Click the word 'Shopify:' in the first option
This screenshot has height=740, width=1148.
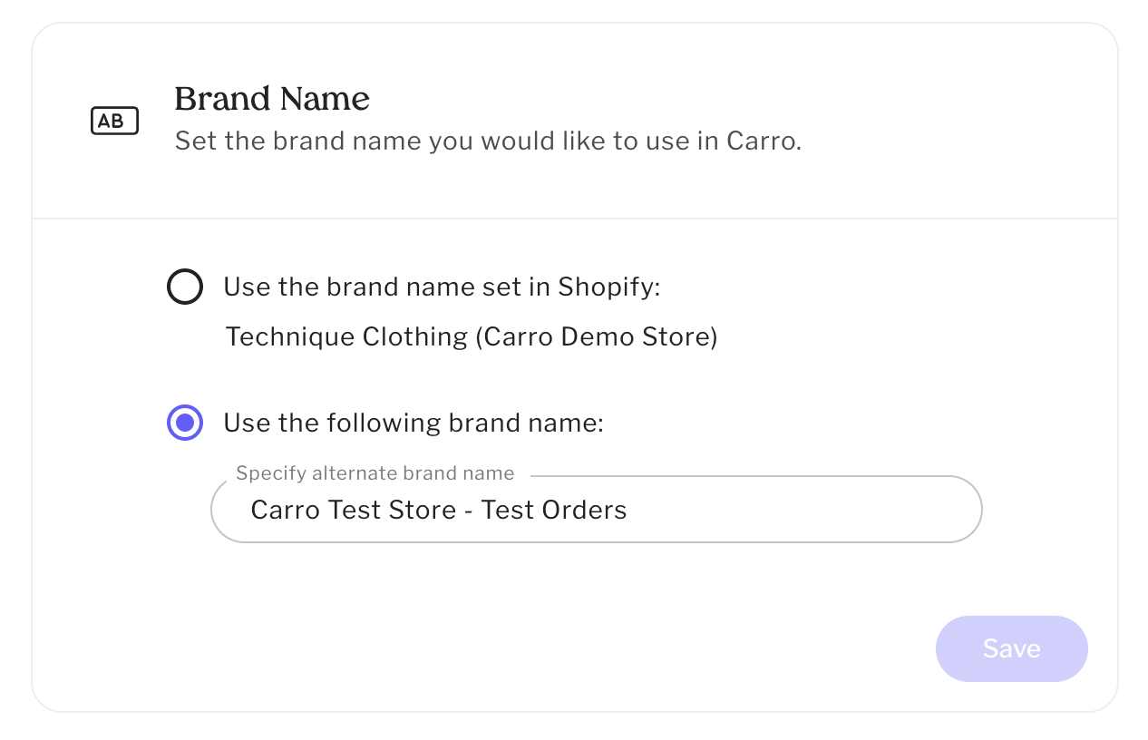(608, 287)
